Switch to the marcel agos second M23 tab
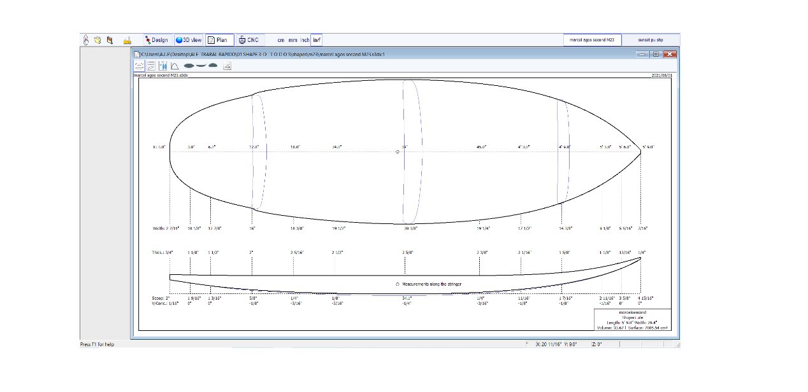 click(x=592, y=39)
